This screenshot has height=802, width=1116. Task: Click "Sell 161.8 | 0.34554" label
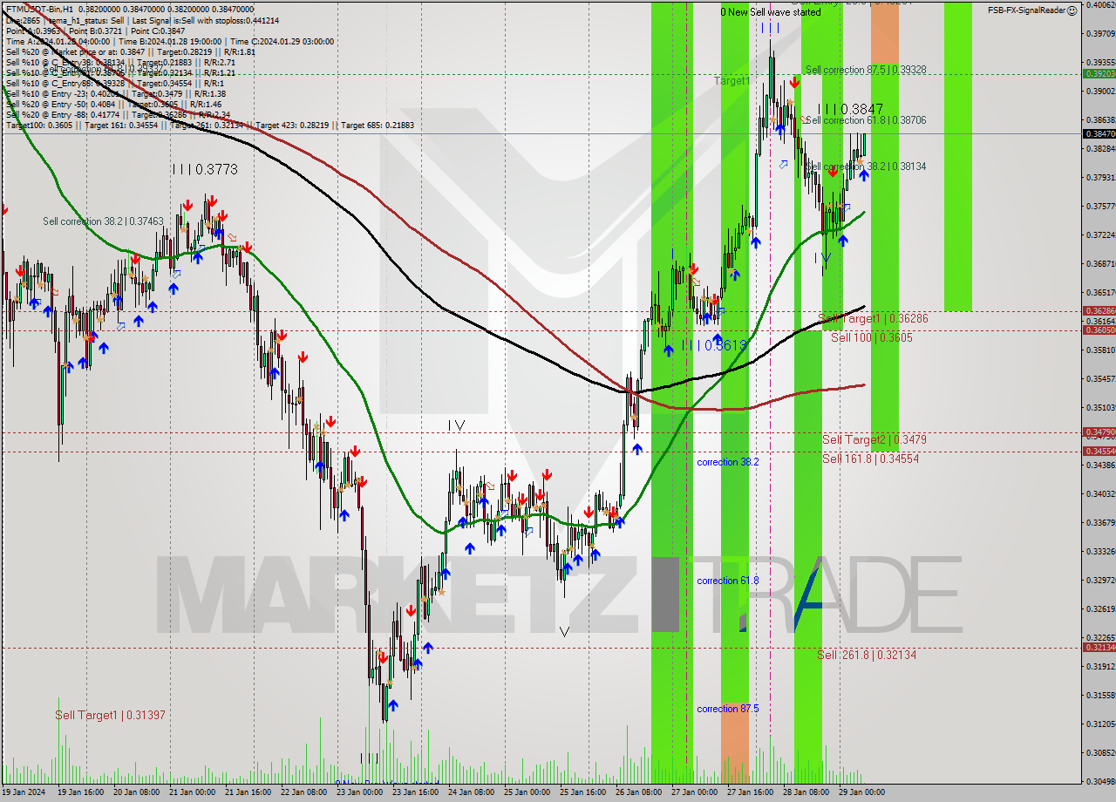coord(870,459)
